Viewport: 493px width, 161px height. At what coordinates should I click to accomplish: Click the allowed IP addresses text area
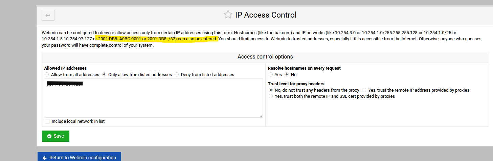(x=153, y=98)
